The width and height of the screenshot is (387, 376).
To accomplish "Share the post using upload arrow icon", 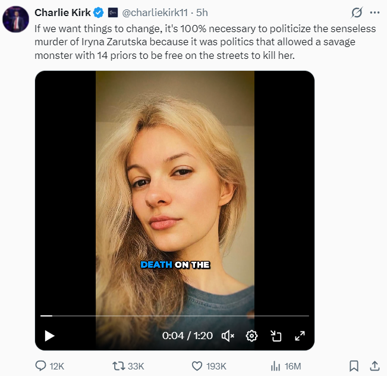I will coord(375,366).
